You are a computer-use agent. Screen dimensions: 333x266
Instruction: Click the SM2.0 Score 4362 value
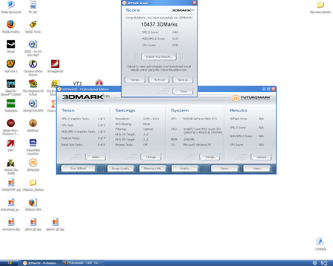[x=175, y=32]
